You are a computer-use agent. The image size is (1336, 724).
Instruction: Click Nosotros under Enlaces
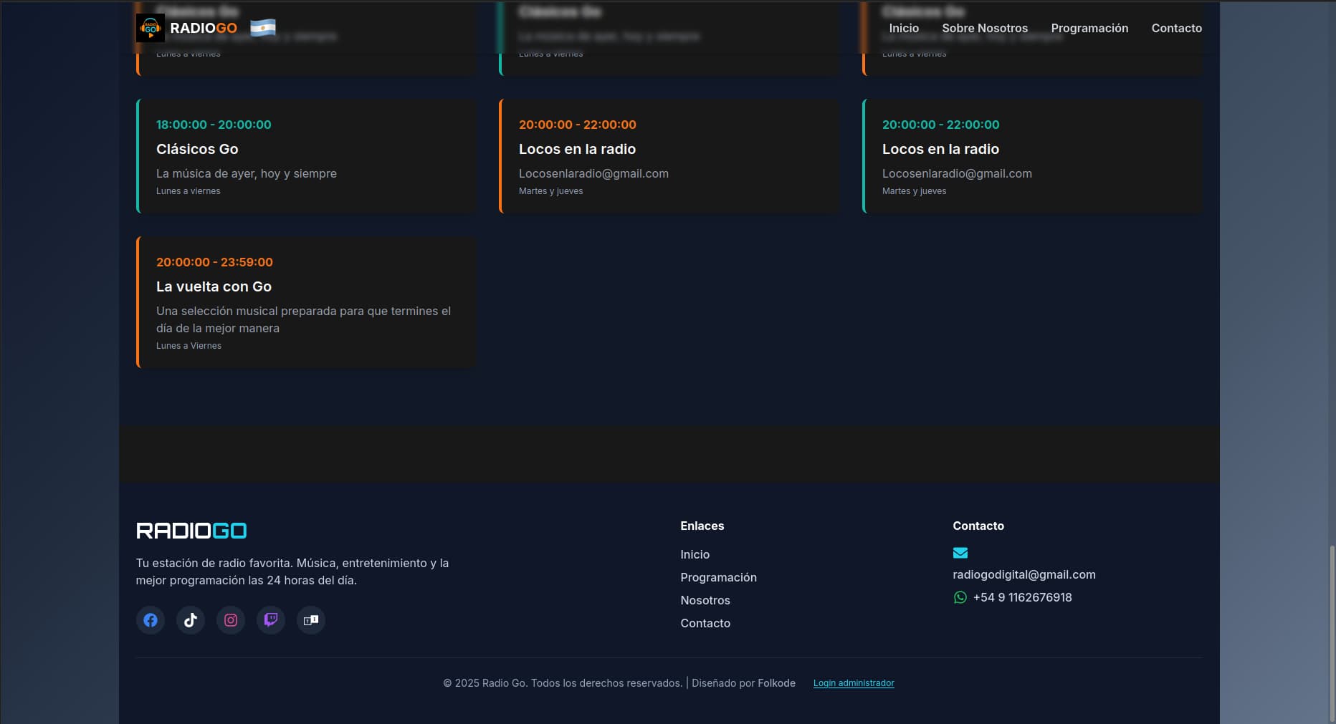pos(705,600)
